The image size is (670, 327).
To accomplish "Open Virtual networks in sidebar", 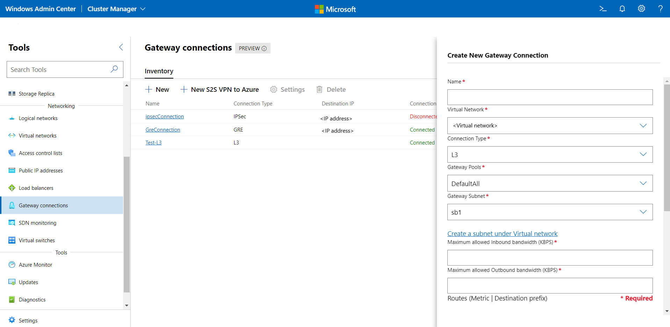I will pos(37,136).
